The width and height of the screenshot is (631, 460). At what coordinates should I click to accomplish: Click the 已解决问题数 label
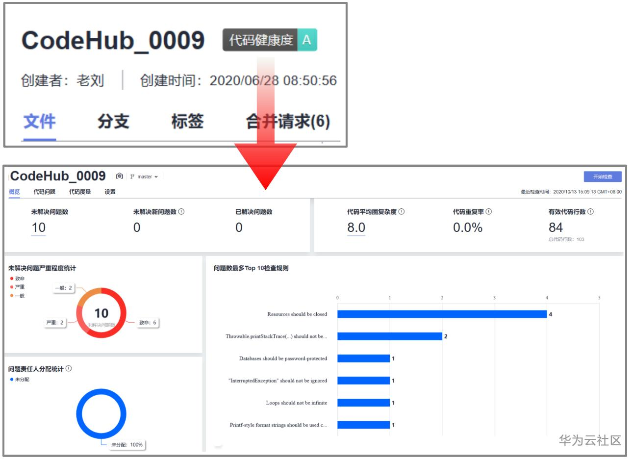pos(254,212)
